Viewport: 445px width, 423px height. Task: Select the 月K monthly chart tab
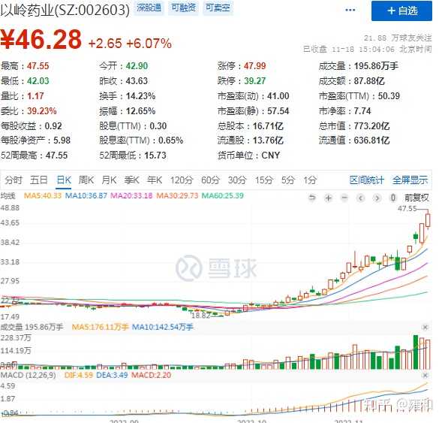[x=109, y=180]
